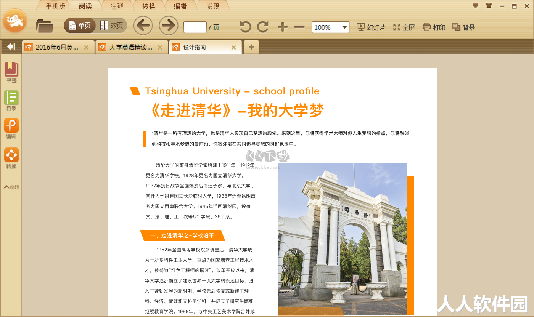Open the 阅读 menu tab

(x=85, y=6)
